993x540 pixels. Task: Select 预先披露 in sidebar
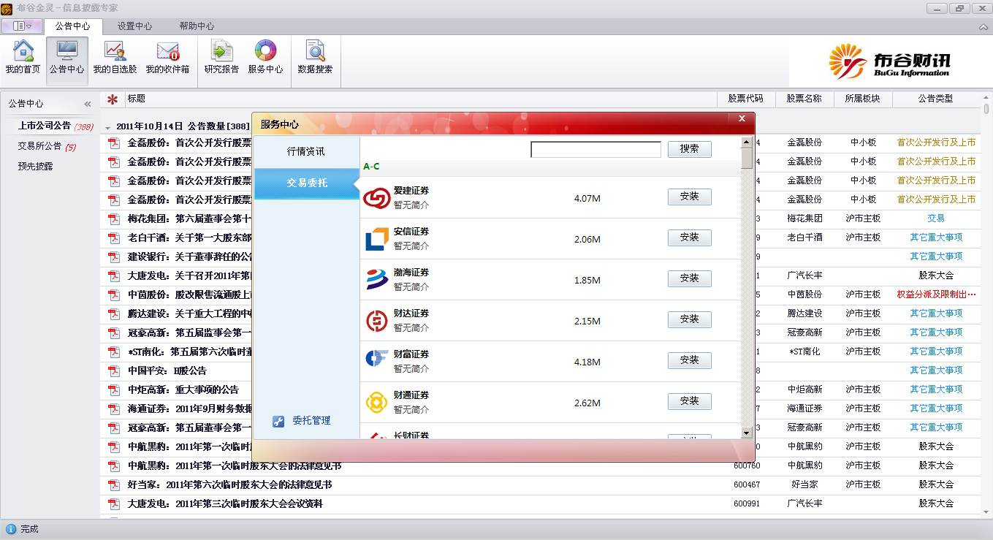point(36,167)
